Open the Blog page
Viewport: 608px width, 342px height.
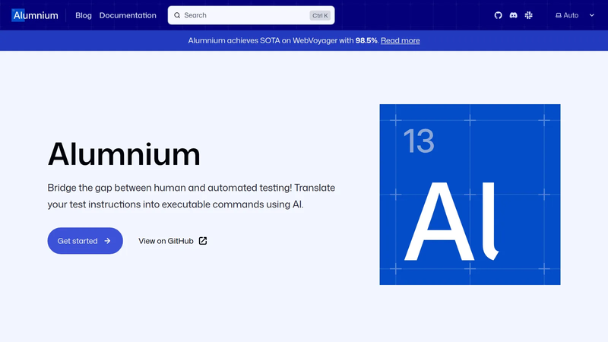(x=84, y=15)
